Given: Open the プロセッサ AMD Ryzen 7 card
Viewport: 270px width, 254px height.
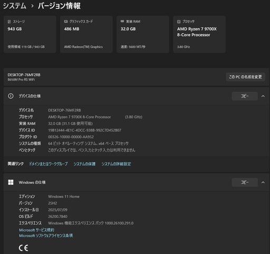Looking at the screenshot, I should (199, 34).
